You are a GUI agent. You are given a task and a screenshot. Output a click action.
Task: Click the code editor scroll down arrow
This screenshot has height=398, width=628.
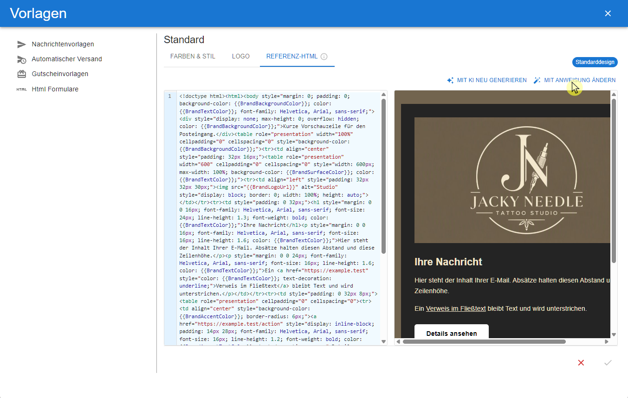[x=384, y=341]
